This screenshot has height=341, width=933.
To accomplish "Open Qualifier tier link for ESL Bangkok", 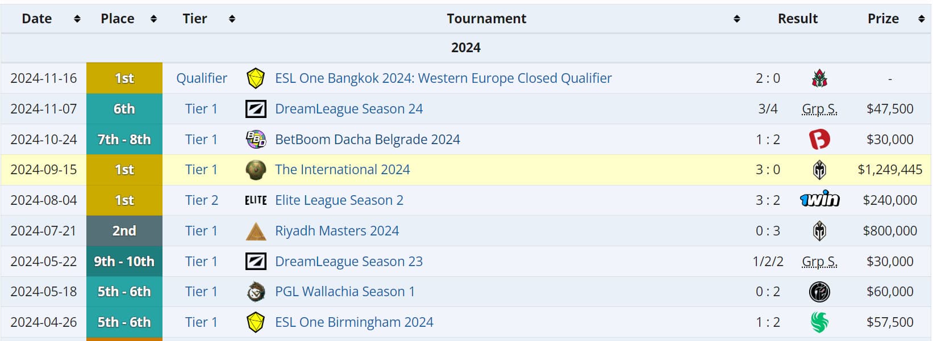I will 201,78.
